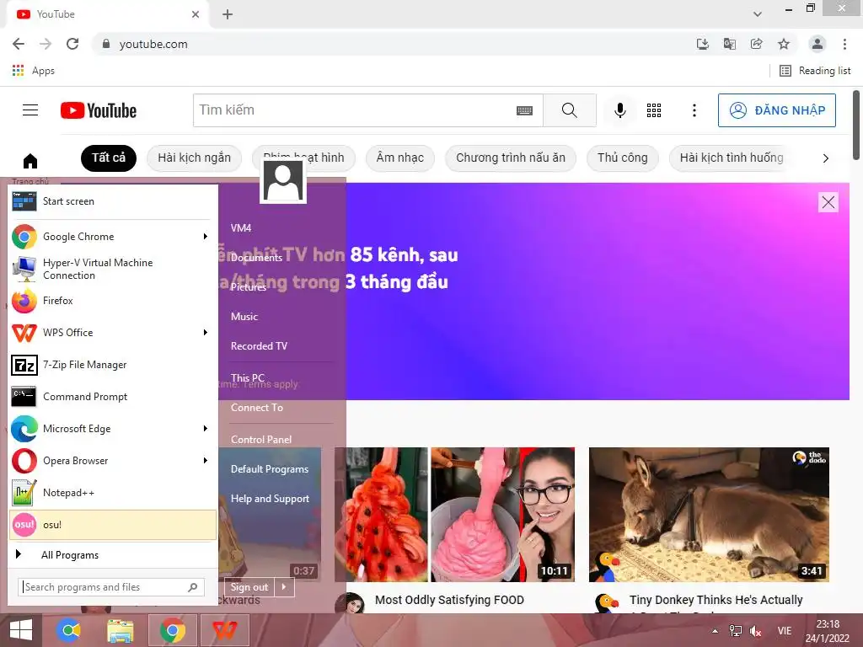
Task: Open the arrow next to Sign out
Action: [284, 587]
